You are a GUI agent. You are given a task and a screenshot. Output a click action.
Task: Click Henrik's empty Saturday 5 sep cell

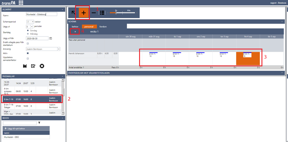coord(272,59)
